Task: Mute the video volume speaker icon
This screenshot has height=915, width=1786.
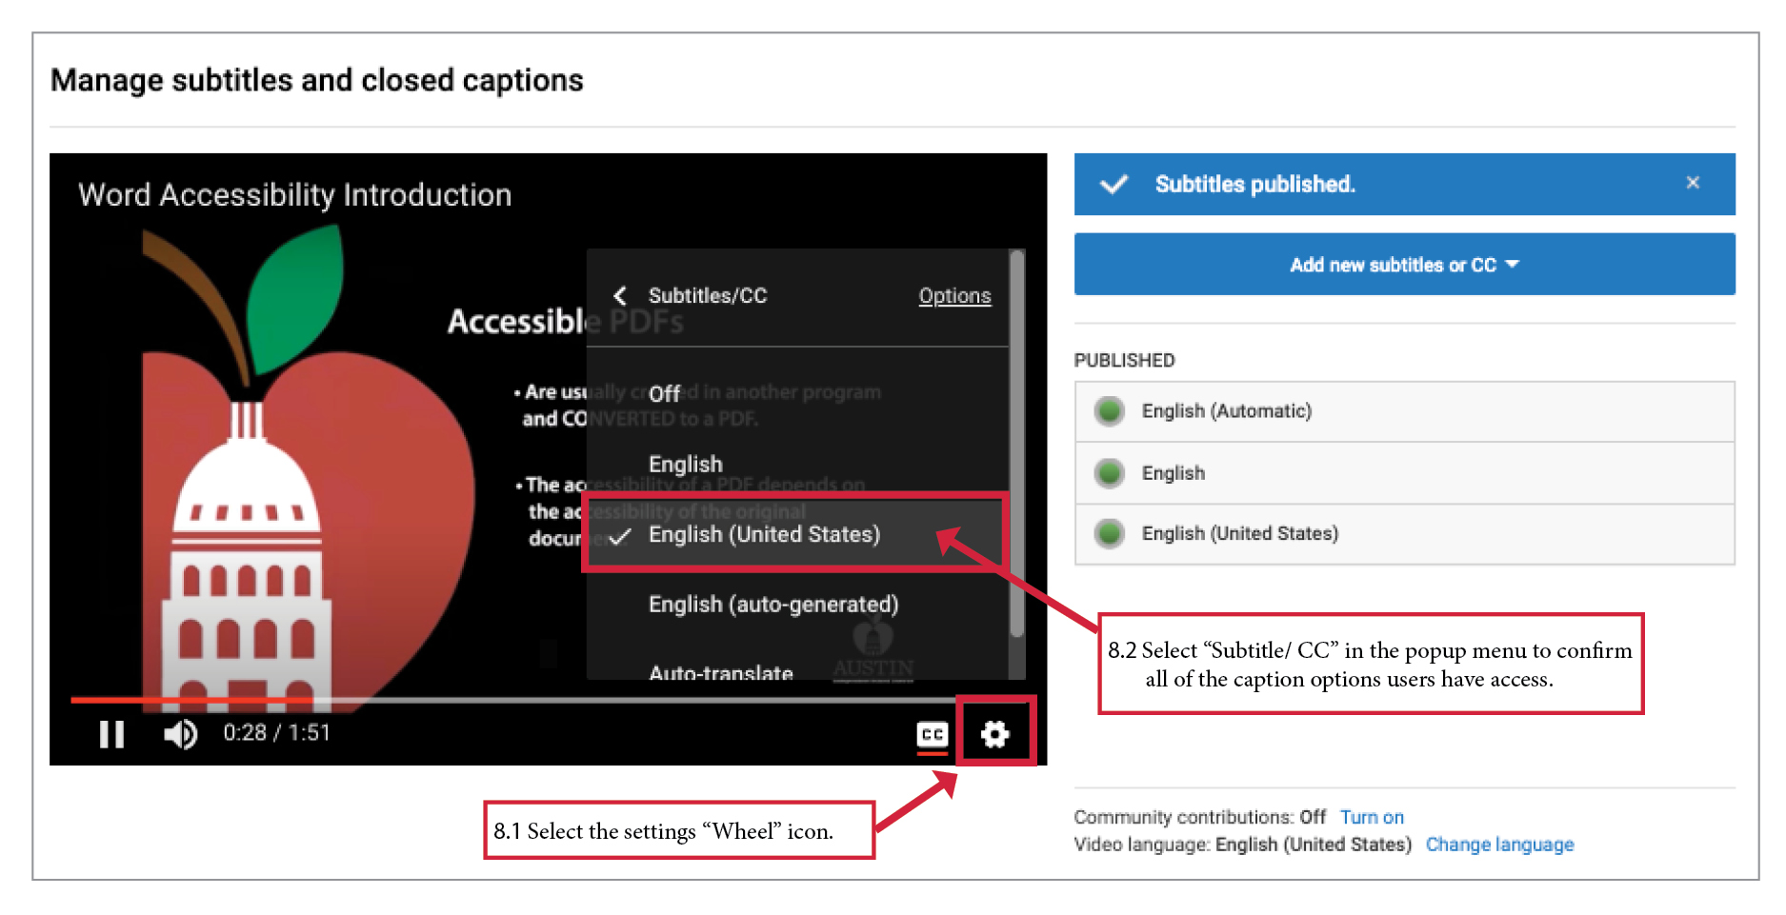Action: pyautogui.click(x=180, y=734)
